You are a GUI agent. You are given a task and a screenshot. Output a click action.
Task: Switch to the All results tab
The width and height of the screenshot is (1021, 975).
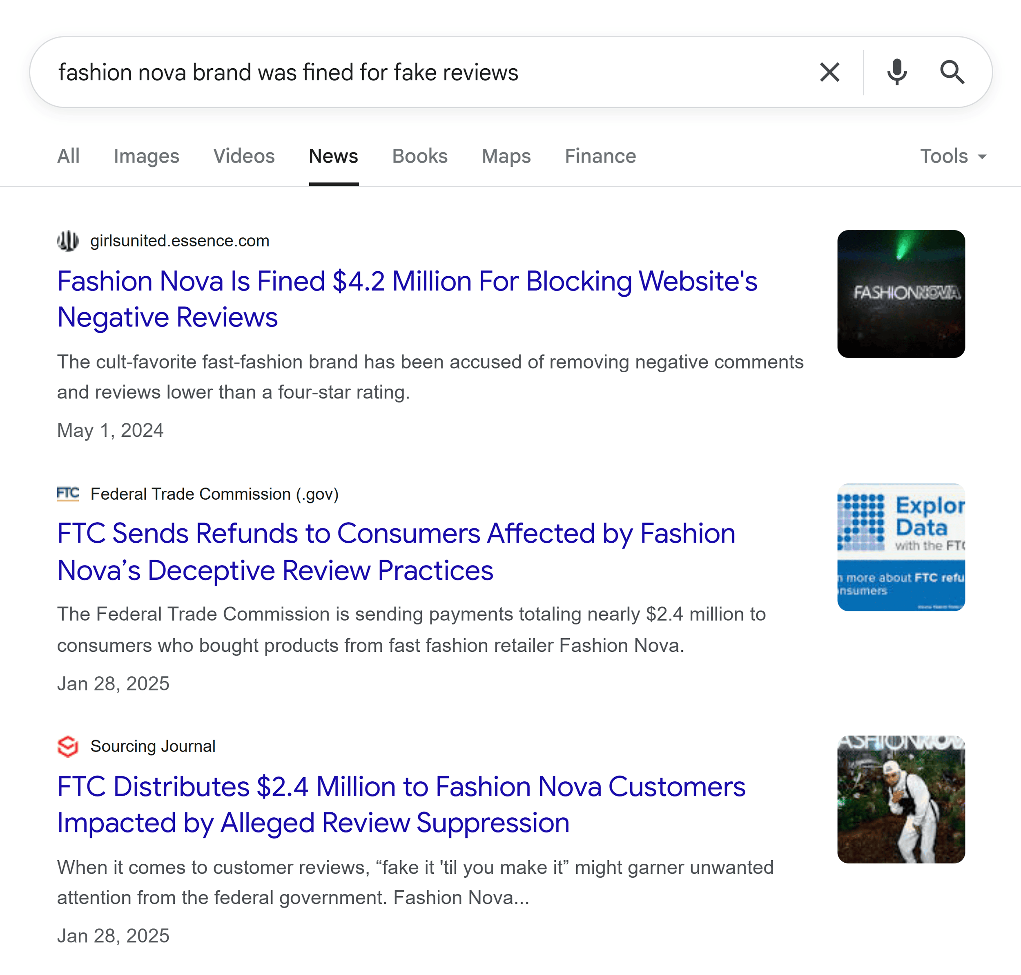coord(69,157)
